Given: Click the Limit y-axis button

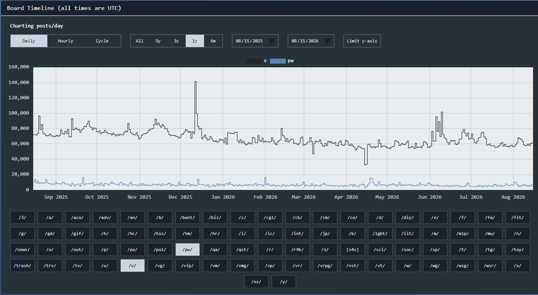Looking at the screenshot, I should 362,41.
